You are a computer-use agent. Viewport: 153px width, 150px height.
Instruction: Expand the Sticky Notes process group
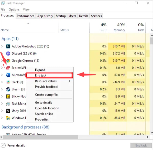(x=2, y=97)
